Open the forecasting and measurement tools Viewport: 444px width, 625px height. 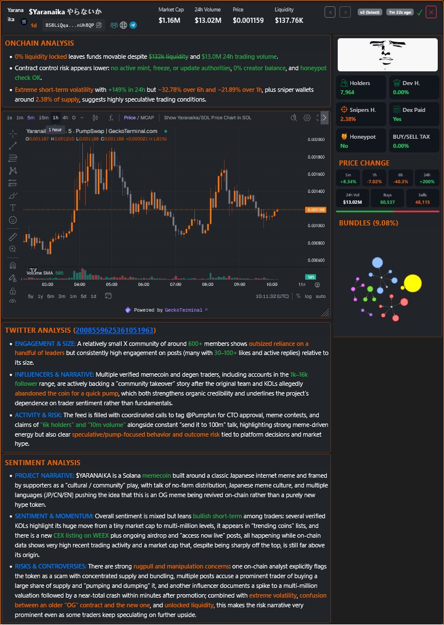pyautogui.click(x=13, y=183)
